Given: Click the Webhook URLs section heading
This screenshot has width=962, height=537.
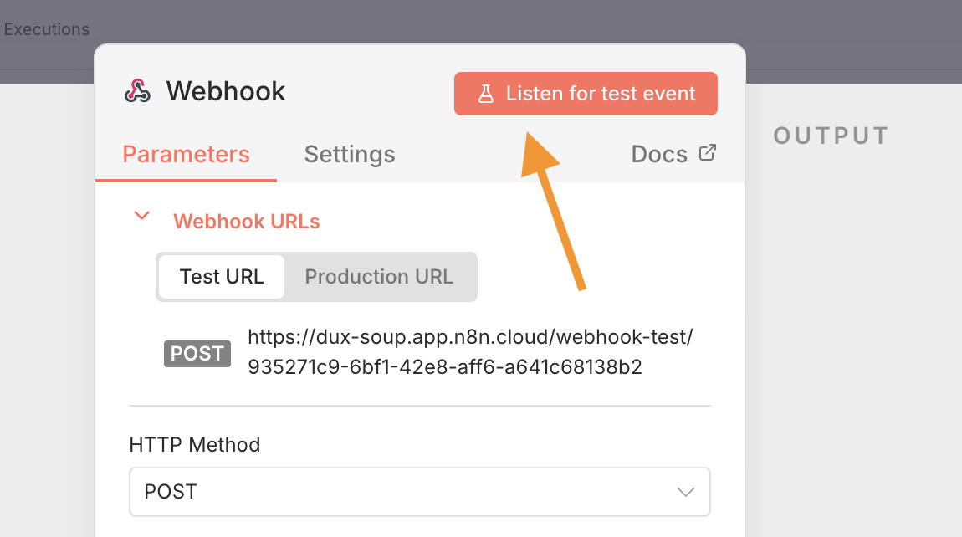Looking at the screenshot, I should tap(246, 222).
